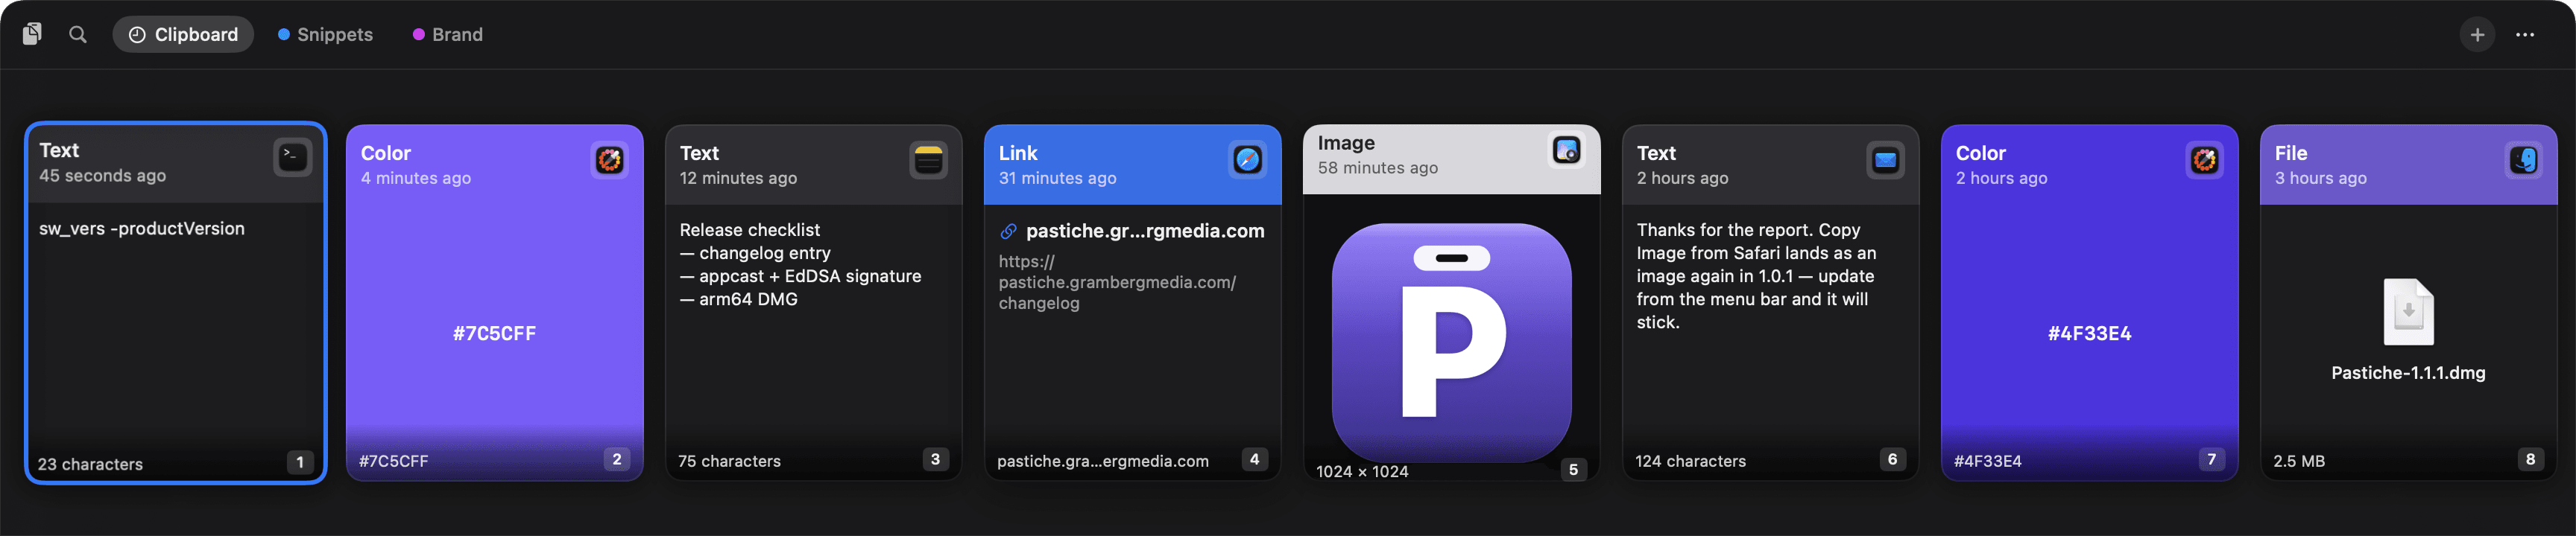Image resolution: width=2576 pixels, height=536 pixels.
Task: Click the "2.5 MB" file size label
Action: click(x=2298, y=461)
